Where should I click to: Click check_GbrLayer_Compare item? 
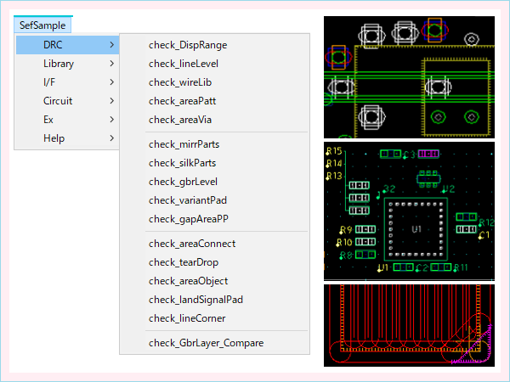[x=206, y=343]
